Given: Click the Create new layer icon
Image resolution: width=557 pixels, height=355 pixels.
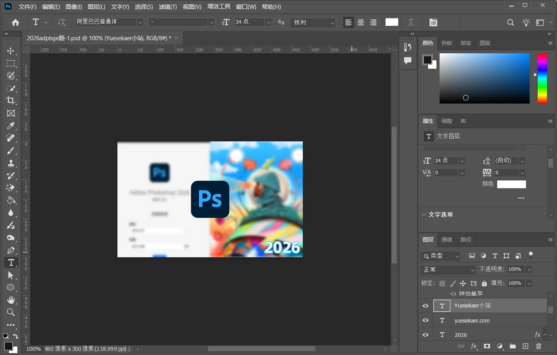Looking at the screenshot, I should tap(525, 347).
